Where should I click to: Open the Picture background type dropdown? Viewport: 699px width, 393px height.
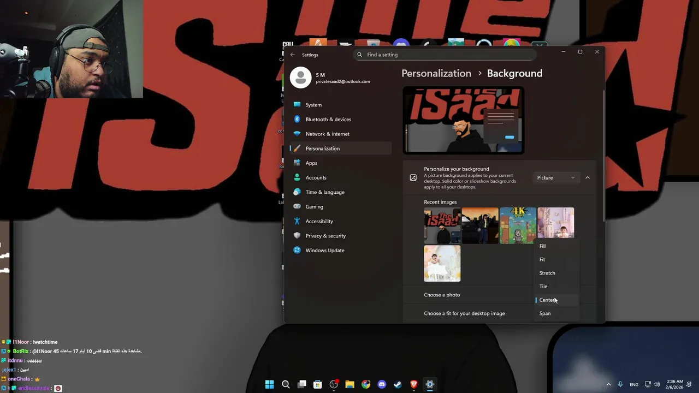(x=555, y=177)
